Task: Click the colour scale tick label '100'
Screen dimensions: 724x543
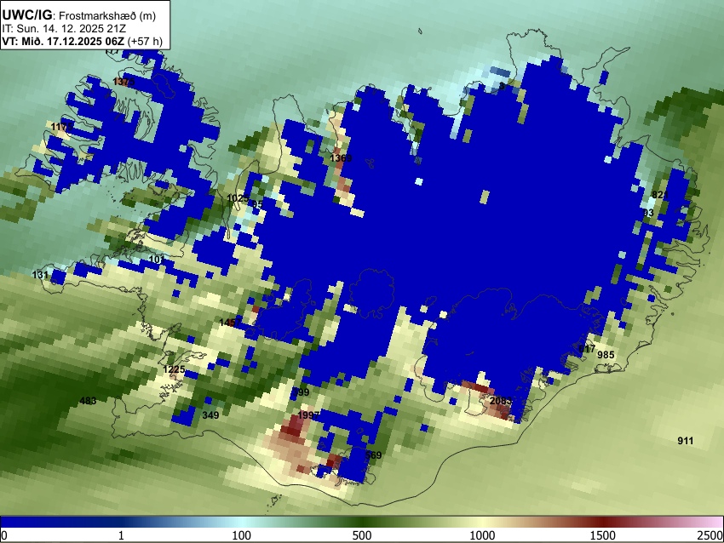Action: 242,535
